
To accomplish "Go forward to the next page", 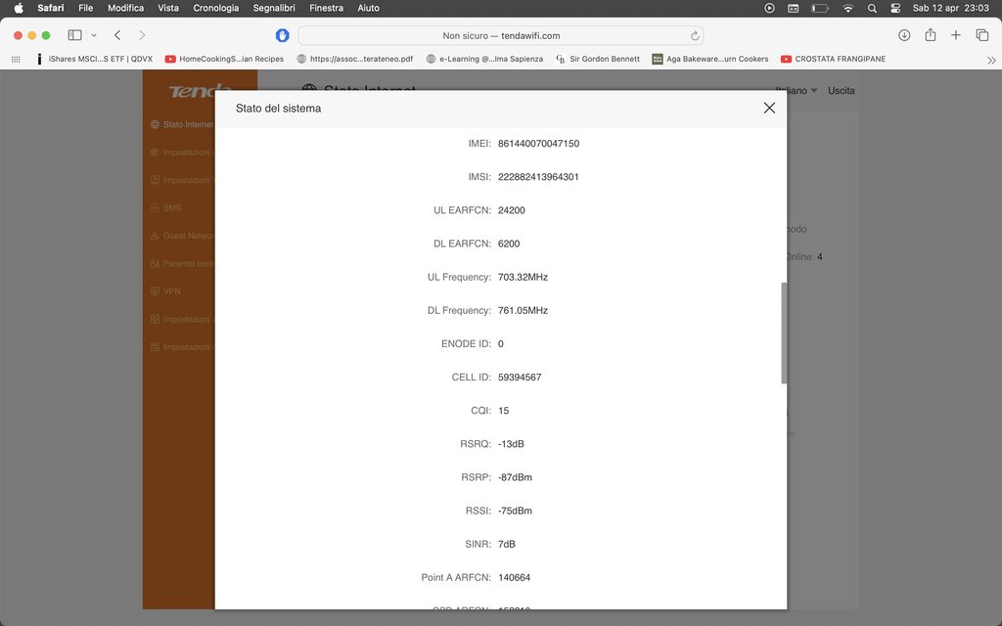I will pos(142,35).
